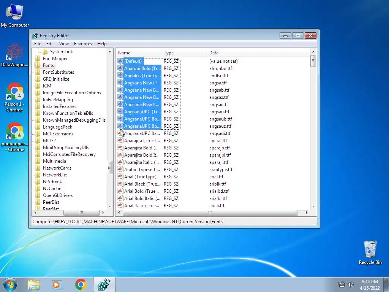
Task: Select the InstalledFeatures key
Action: pos(60,106)
